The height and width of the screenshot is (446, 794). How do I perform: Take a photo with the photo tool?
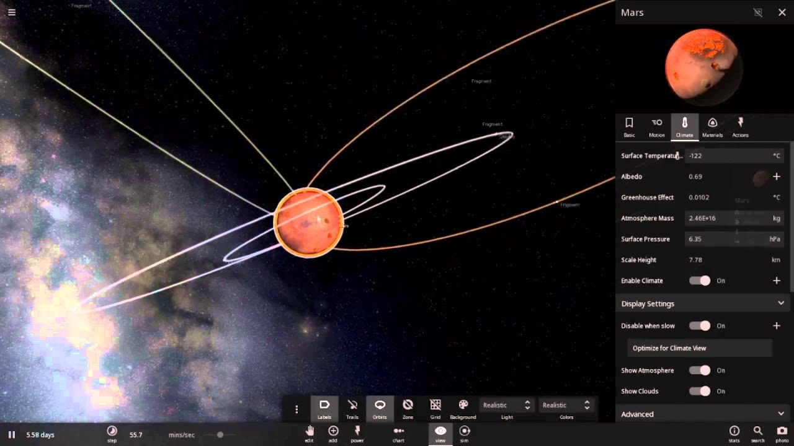pyautogui.click(x=782, y=433)
